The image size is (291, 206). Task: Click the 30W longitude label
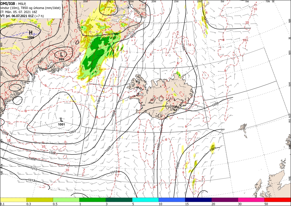click(x=109, y=1)
